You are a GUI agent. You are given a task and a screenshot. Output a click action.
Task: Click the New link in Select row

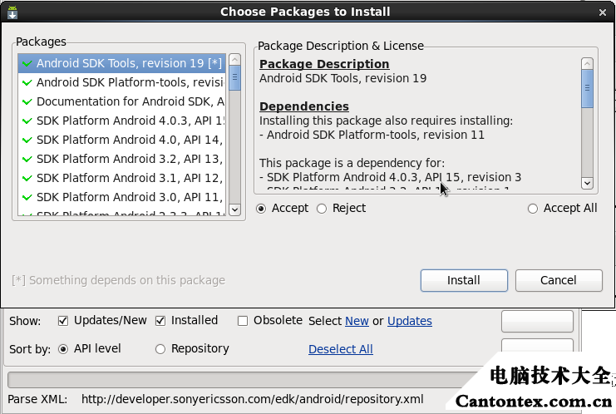[357, 321]
